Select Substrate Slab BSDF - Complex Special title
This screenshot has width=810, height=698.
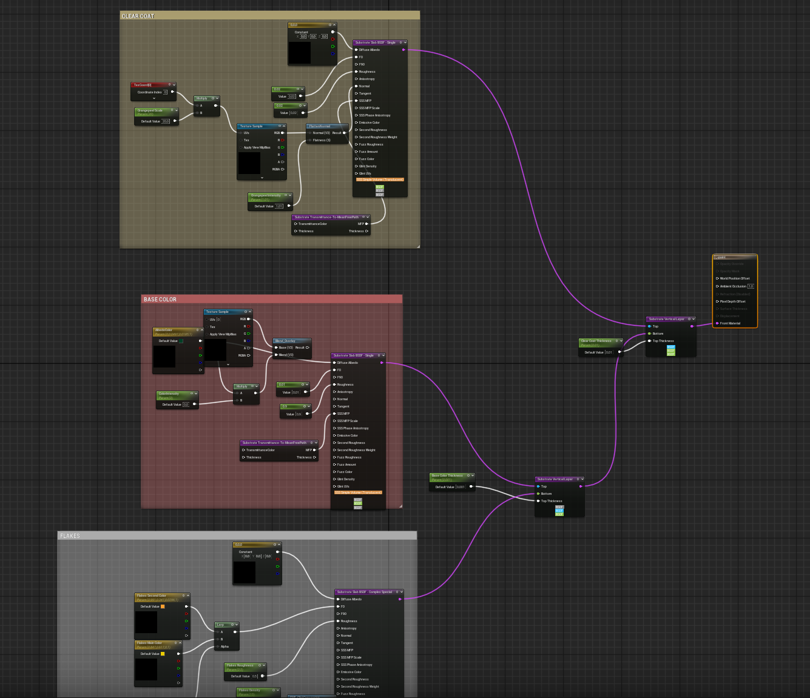pyautogui.click(x=365, y=592)
